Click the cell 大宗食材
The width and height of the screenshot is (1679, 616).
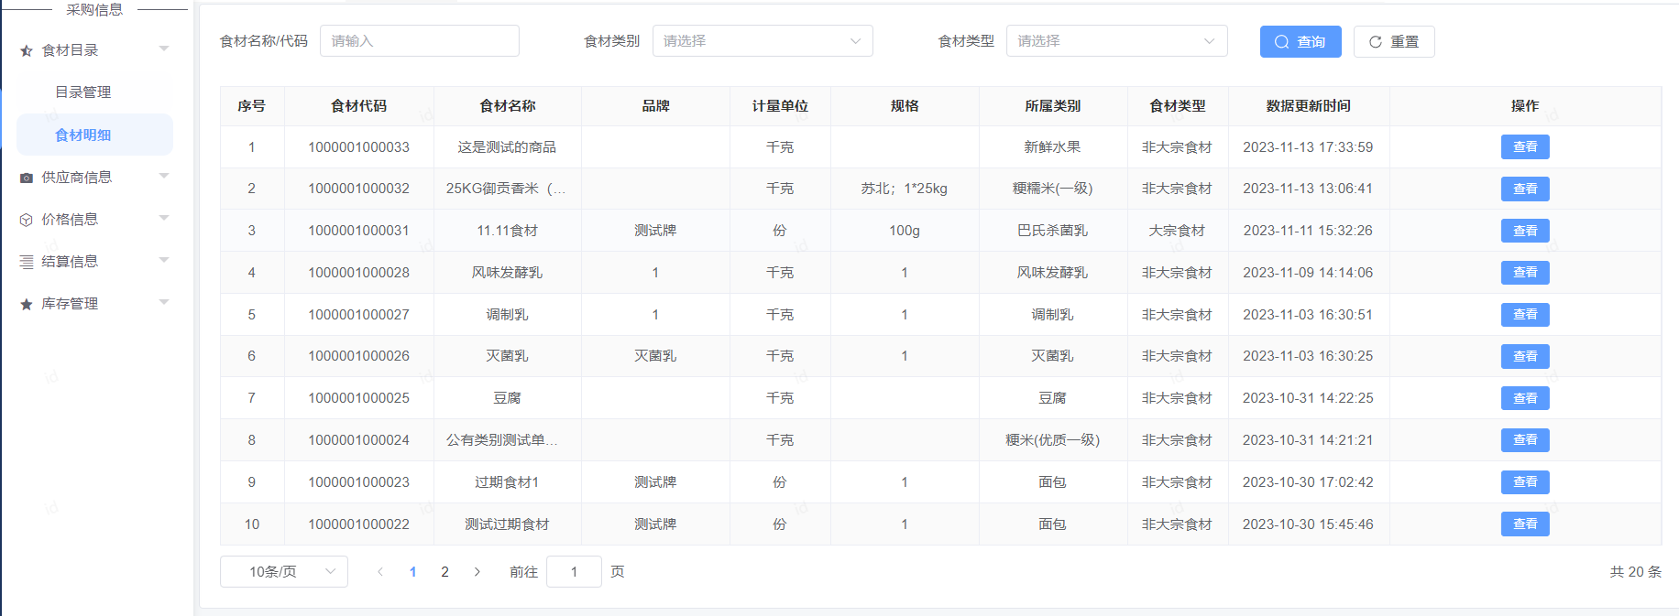(1178, 231)
